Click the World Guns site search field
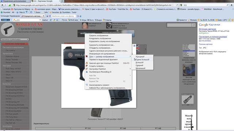This screenshot has width=234, height=131. pyautogui.click(x=179, y=25)
